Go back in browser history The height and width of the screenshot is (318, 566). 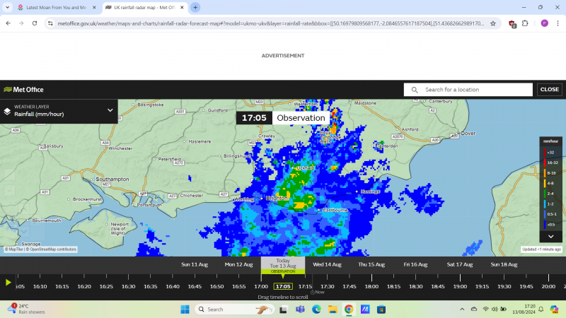8,23
